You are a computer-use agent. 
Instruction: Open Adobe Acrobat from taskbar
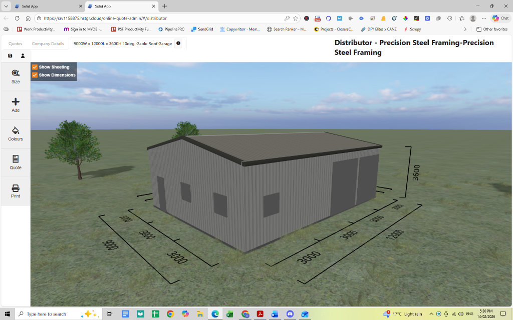260,314
